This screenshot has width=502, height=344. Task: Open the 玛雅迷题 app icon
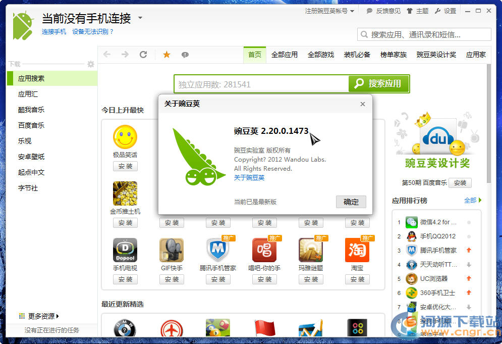pos(311,250)
